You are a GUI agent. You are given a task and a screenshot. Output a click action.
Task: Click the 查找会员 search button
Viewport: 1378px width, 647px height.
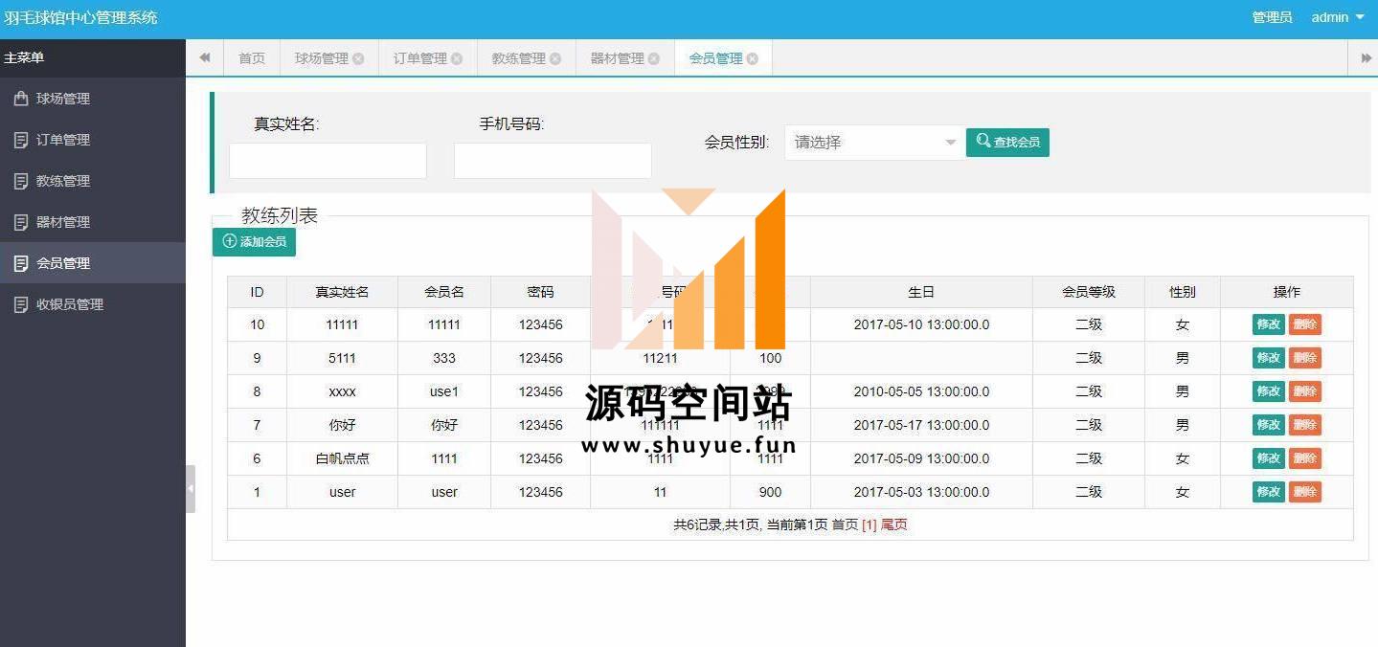pyautogui.click(x=1007, y=143)
